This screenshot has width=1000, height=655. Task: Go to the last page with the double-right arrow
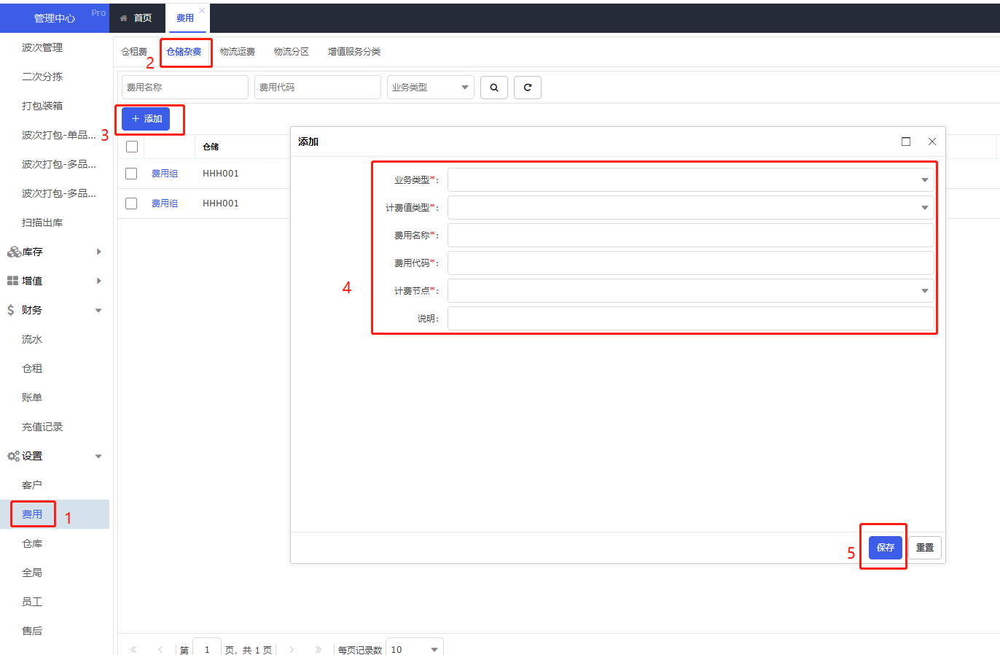point(319,649)
